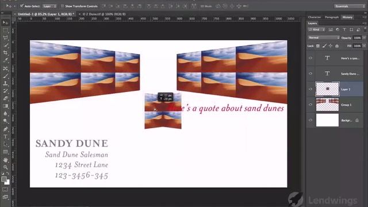This screenshot has width=368, height=207.
Task: Select the History Brush tool
Action: (x=5, y=91)
